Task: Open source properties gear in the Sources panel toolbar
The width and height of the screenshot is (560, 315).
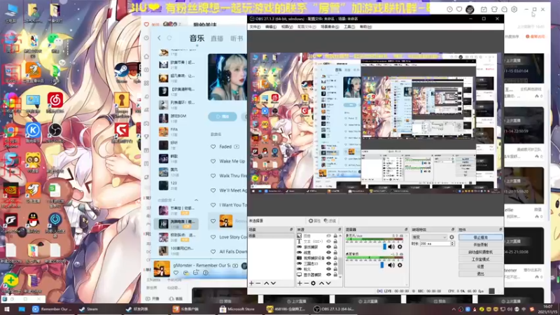Action: coord(313,283)
